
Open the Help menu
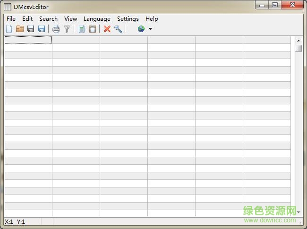click(x=152, y=19)
